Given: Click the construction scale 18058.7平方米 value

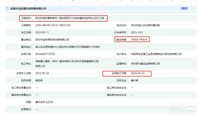Looking at the screenshot, I should coord(139,40).
